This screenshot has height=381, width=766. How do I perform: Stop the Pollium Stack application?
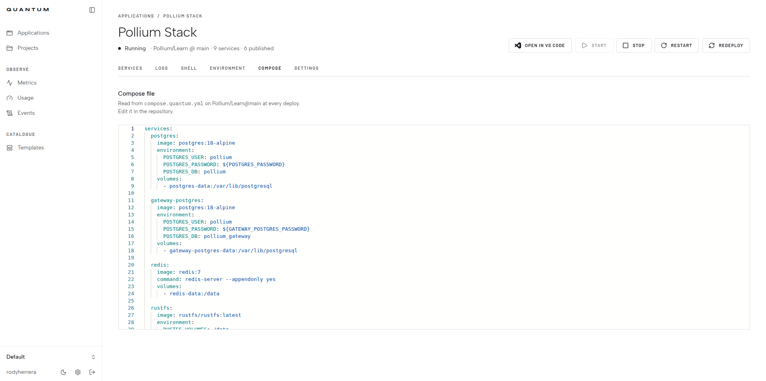(x=634, y=45)
